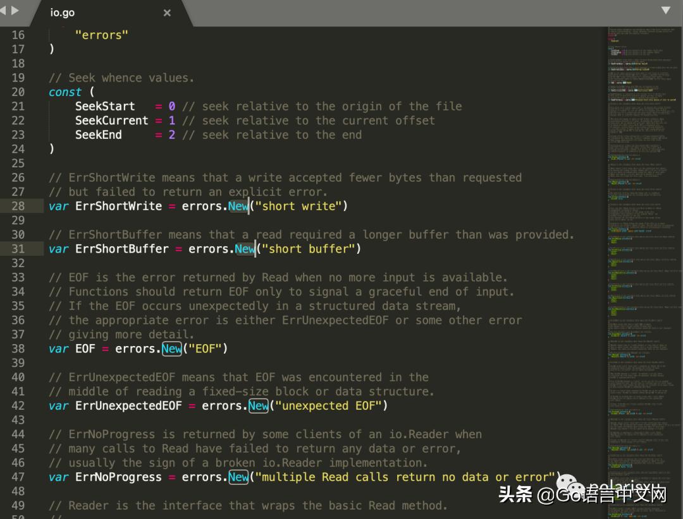The width and height of the screenshot is (683, 519).
Task: Click the comment "// giving more detail."
Action: coord(121,335)
